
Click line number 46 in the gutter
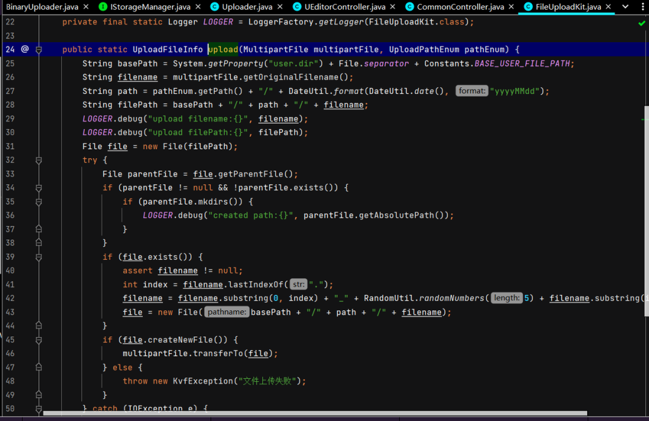point(10,354)
